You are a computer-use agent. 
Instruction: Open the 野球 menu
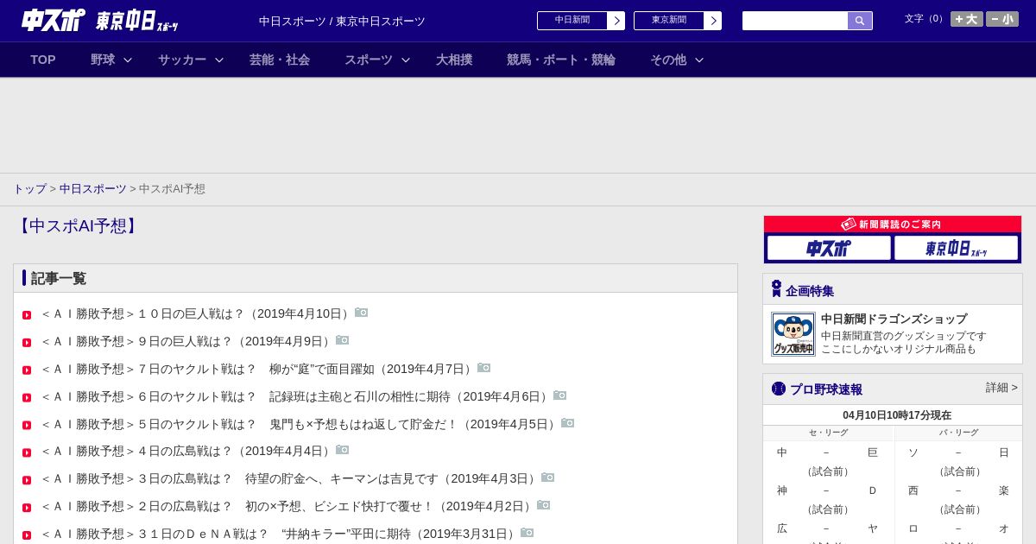point(103,60)
